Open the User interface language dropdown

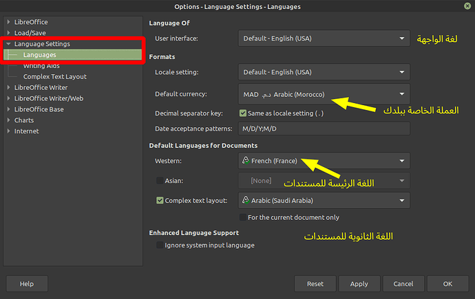(324, 39)
